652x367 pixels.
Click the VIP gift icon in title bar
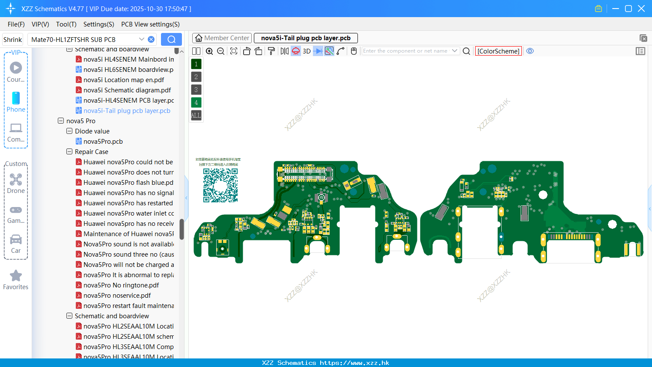point(598,9)
